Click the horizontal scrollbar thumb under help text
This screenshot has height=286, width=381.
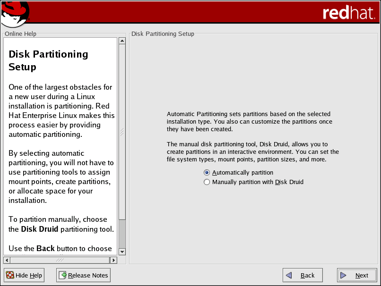(60, 260)
